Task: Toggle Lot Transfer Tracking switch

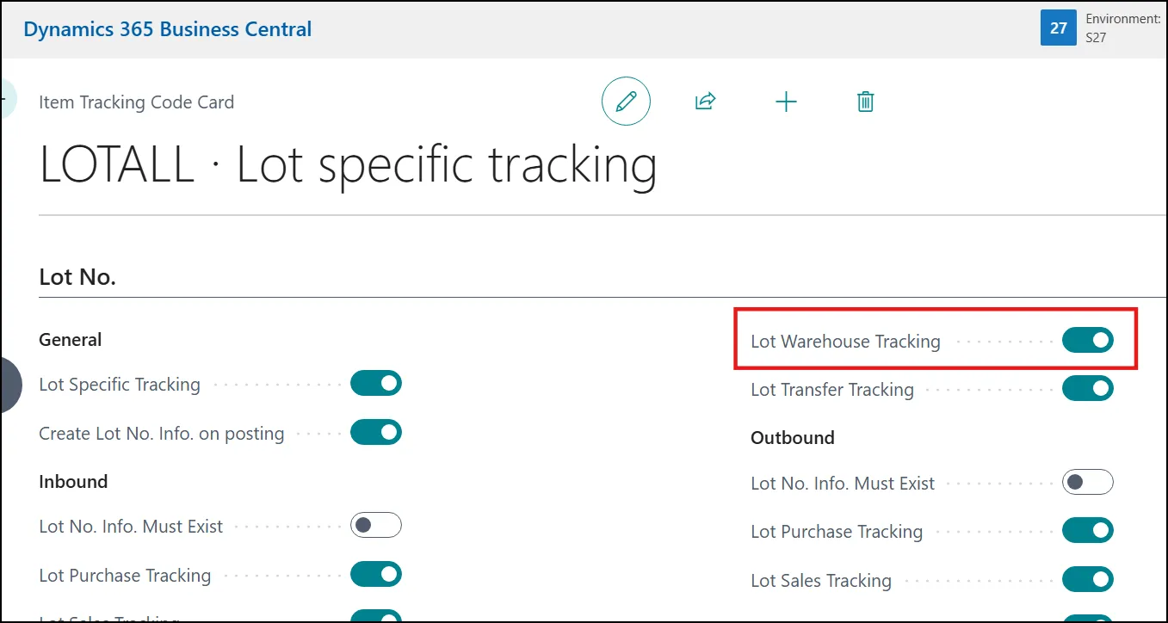Action: (1088, 388)
